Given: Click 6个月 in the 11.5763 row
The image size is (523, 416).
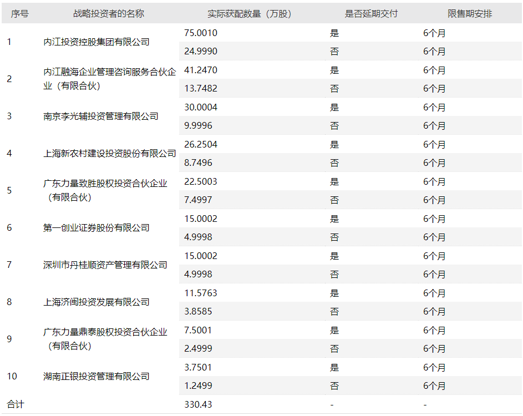Looking at the screenshot, I should tap(434, 293).
